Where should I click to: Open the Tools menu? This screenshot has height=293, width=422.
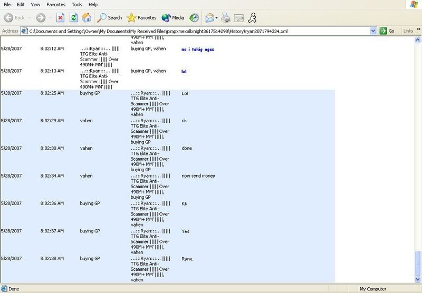click(x=78, y=4)
